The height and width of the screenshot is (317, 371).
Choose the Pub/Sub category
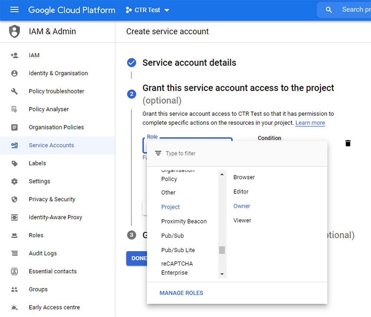coord(173,236)
